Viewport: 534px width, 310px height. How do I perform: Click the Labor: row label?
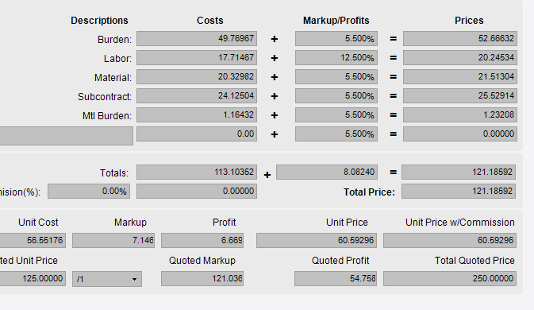tap(118, 59)
